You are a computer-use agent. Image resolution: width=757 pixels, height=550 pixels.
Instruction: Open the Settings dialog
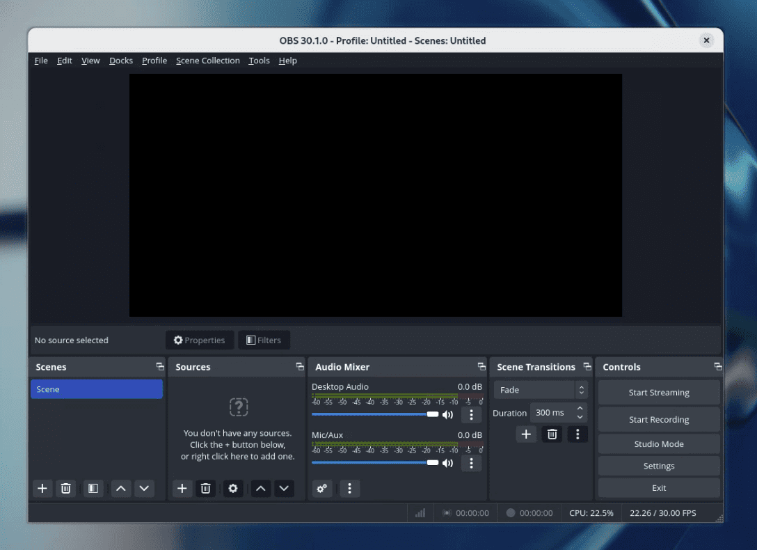[x=658, y=465]
